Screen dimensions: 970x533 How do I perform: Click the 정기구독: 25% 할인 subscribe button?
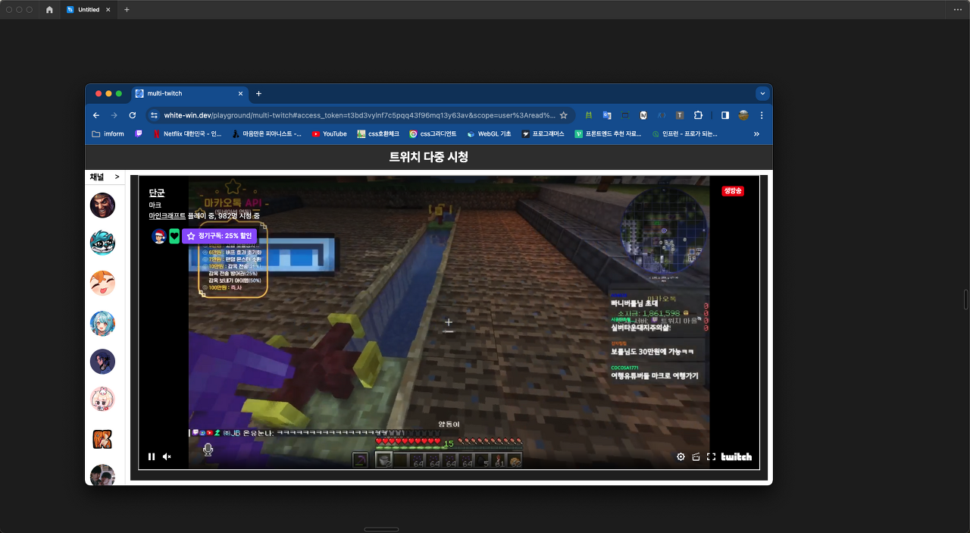click(219, 236)
